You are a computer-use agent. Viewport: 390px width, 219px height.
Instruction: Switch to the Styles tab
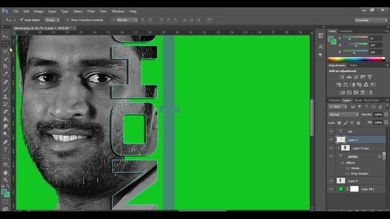point(353,65)
